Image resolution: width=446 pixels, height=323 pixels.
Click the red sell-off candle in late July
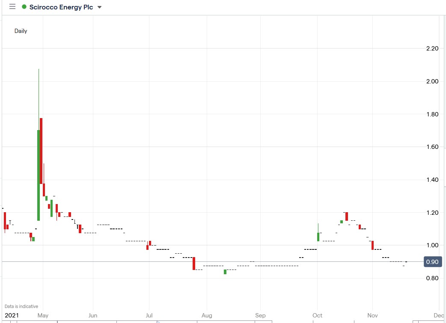pos(193,263)
